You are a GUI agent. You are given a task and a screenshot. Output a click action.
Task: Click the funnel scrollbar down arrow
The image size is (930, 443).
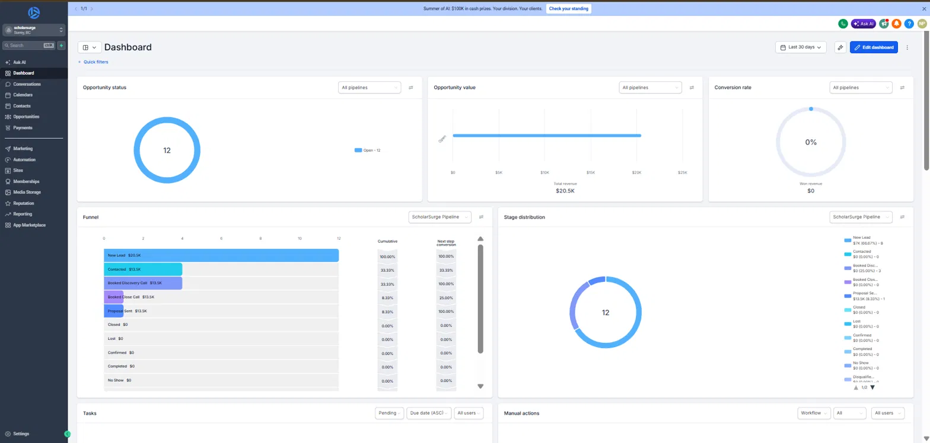point(480,386)
